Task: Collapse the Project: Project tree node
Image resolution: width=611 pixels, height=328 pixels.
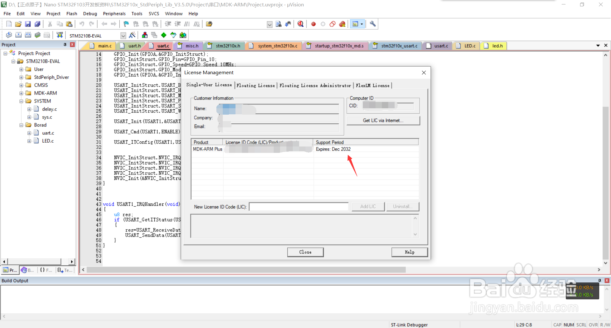Action: [x=5, y=53]
